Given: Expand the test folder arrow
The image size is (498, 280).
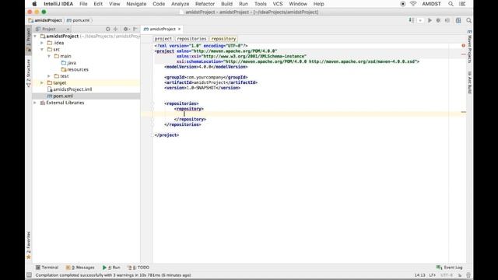Looking at the screenshot, I should point(49,76).
